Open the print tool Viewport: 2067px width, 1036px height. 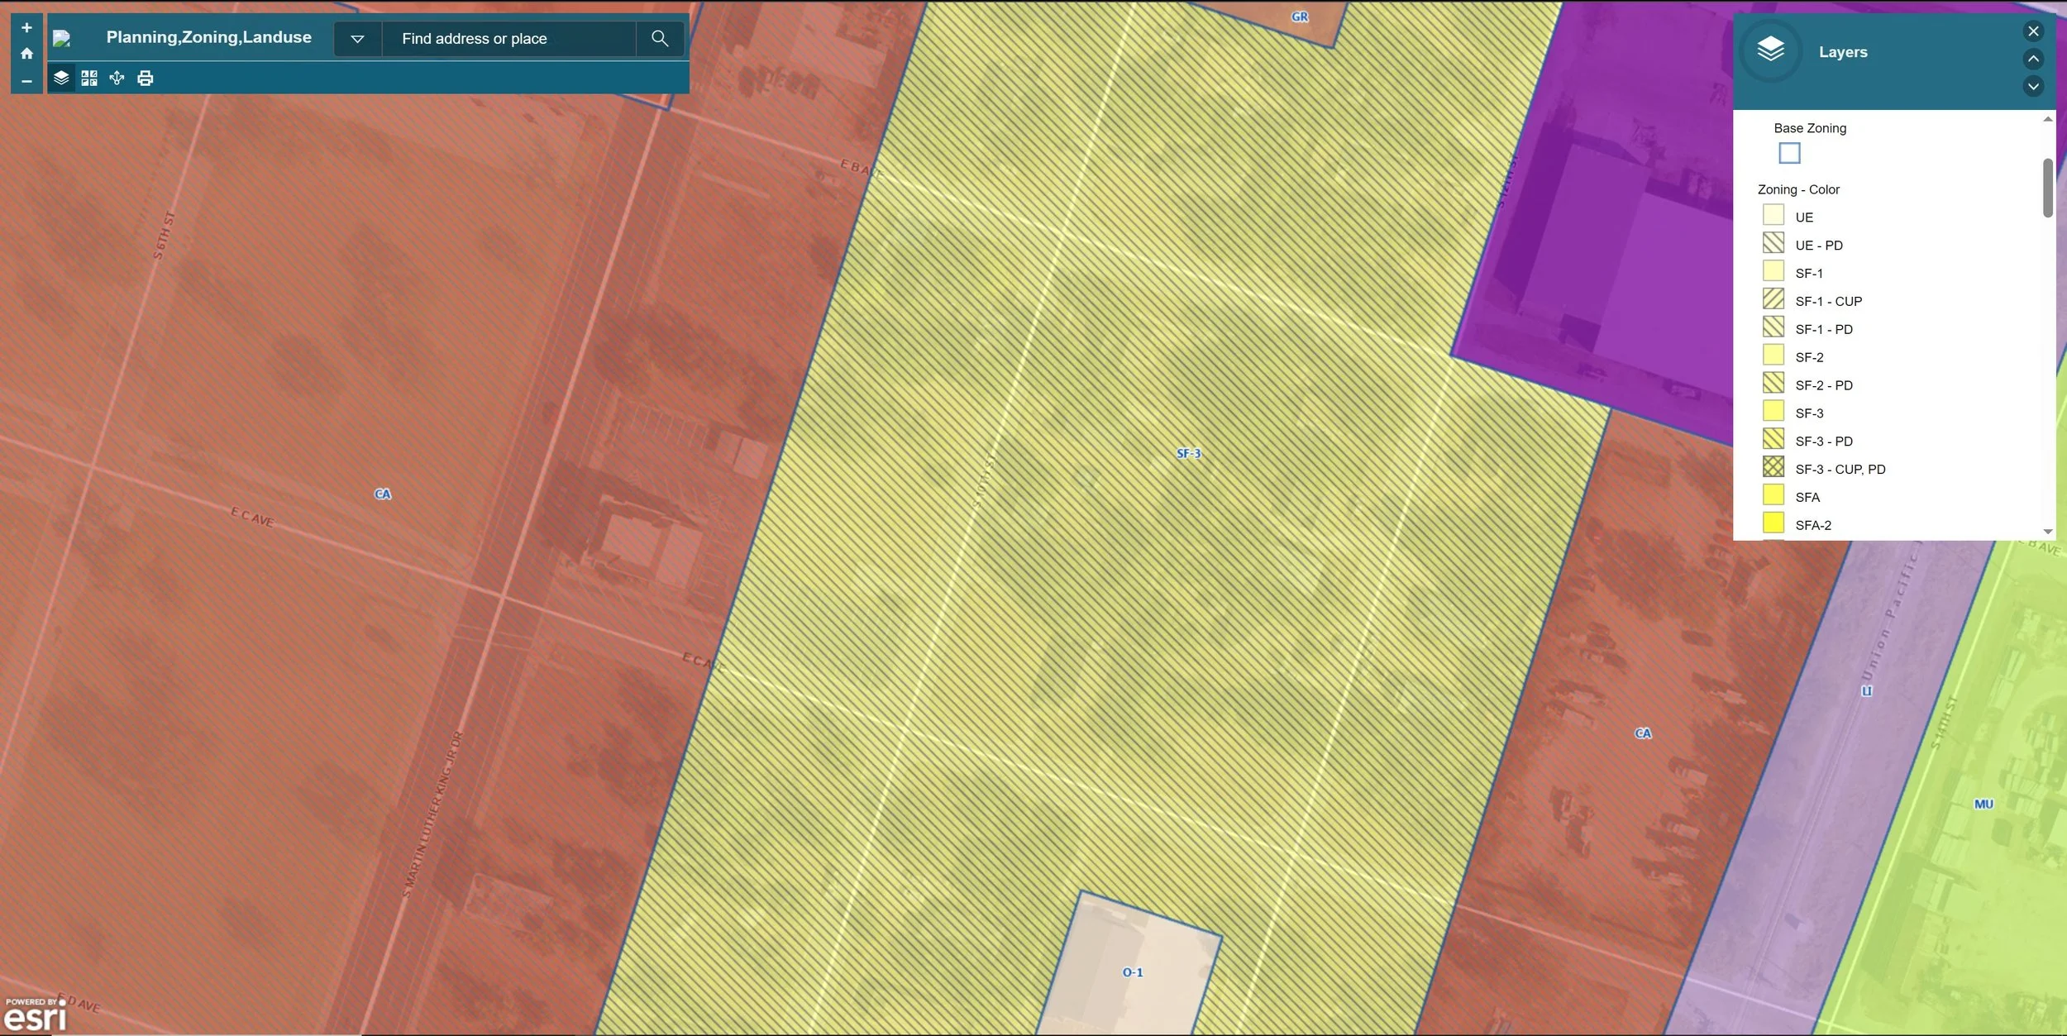[x=146, y=78]
